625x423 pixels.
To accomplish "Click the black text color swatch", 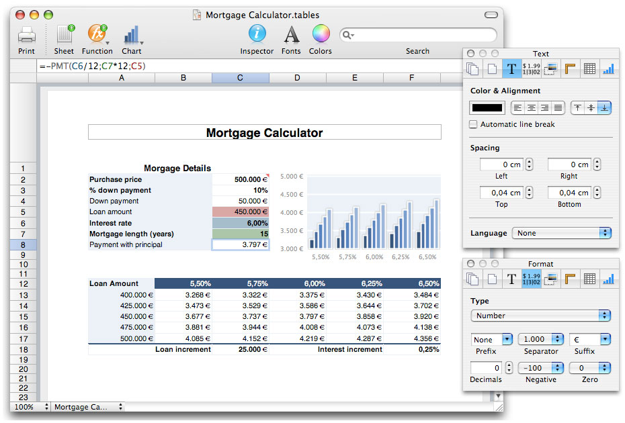I will click(487, 107).
